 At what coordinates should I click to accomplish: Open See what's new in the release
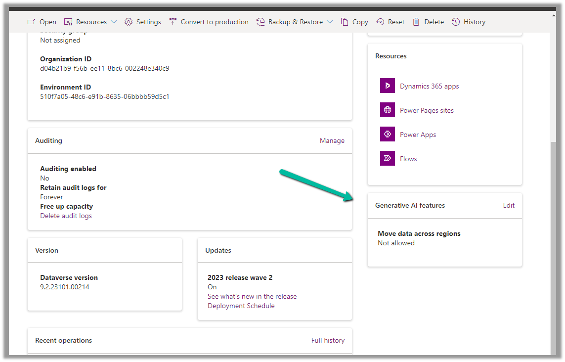coord(252,296)
